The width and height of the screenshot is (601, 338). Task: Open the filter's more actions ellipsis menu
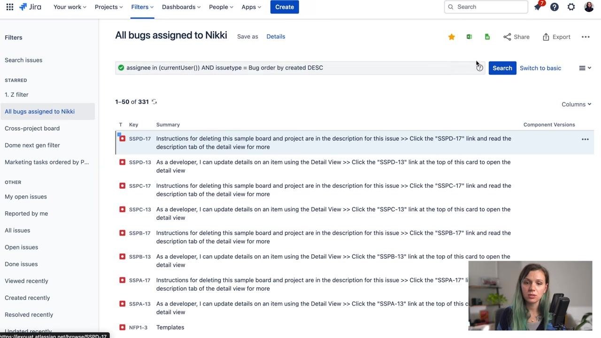[x=586, y=37]
